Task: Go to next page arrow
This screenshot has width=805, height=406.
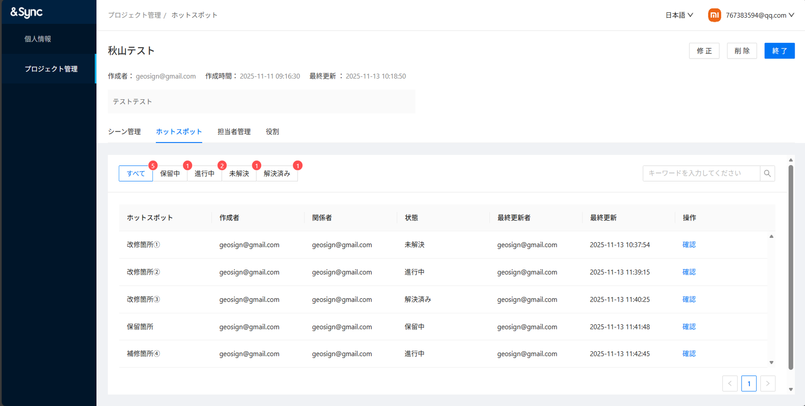Action: (768, 383)
